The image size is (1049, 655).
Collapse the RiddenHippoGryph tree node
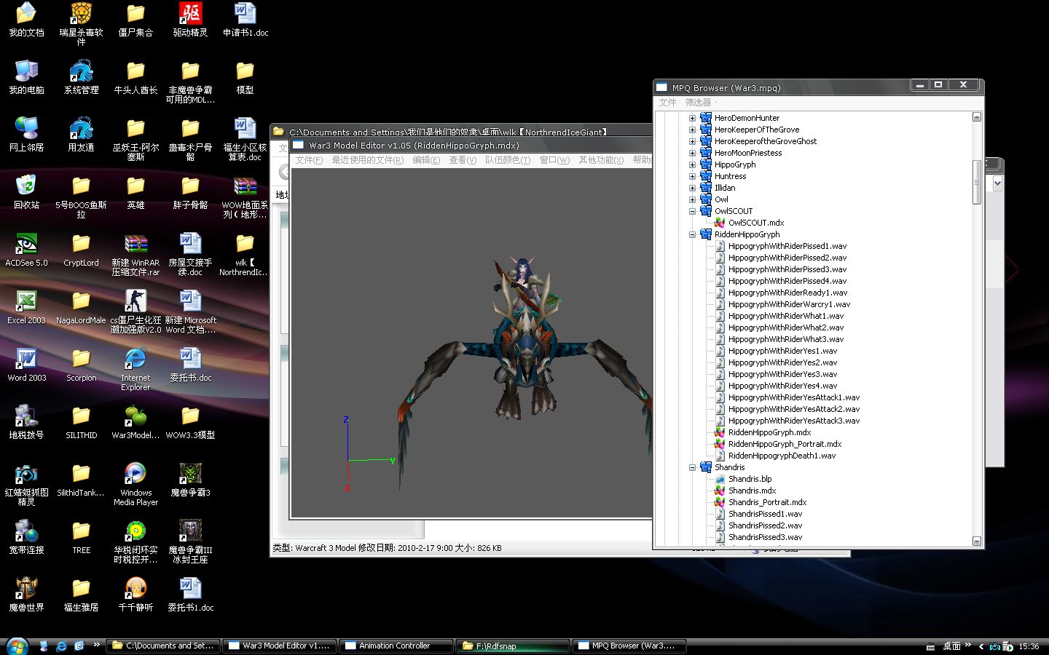(692, 234)
